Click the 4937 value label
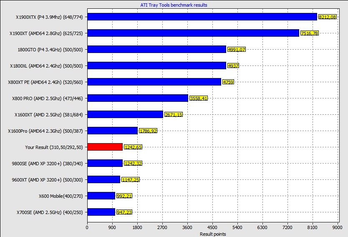Screen dimensions: 348x237 coord(233,66)
